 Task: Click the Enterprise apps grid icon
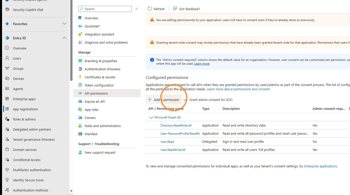7,99
